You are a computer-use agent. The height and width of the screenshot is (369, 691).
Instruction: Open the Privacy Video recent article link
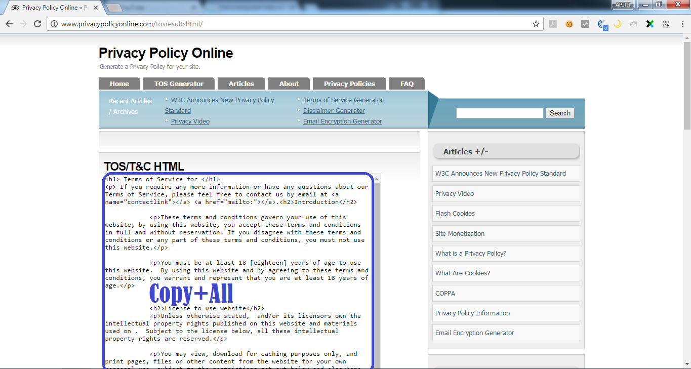click(x=190, y=121)
